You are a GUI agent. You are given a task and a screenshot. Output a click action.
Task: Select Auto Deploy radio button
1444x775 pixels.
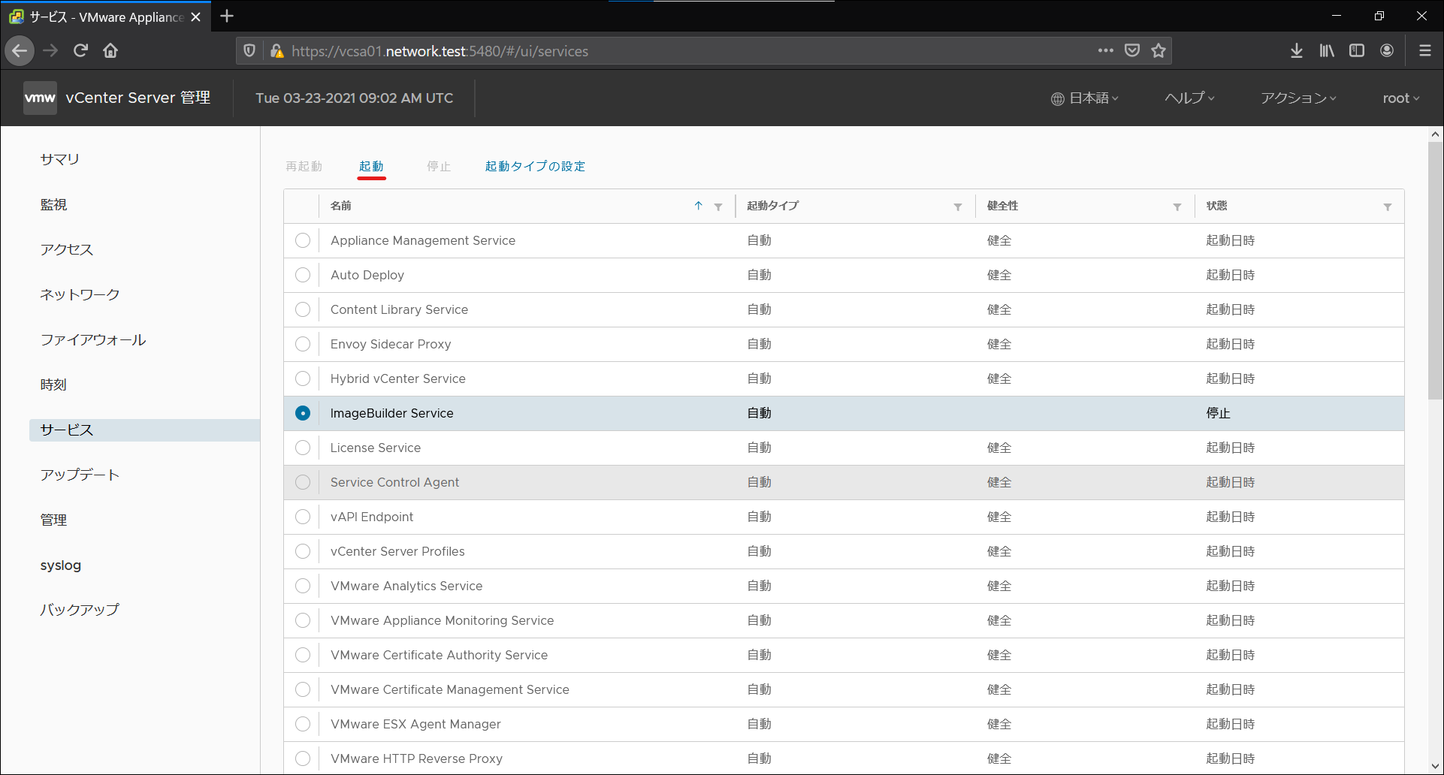tap(303, 275)
